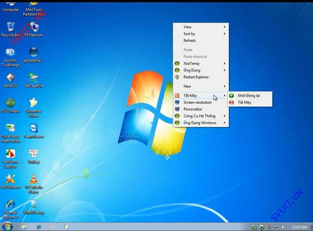The image size is (313, 231).
Task: Select the SetPageFile desktop icon
Action: pyautogui.click(x=34, y=80)
